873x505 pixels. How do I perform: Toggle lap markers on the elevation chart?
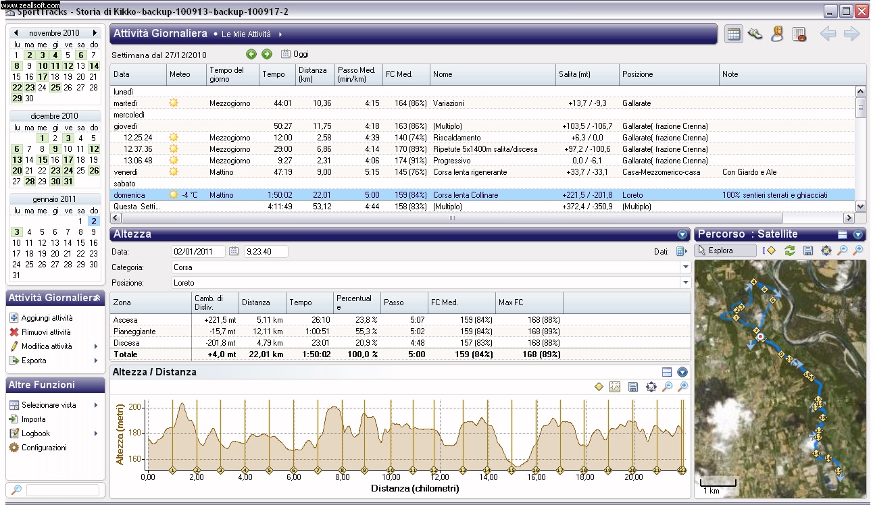point(598,387)
